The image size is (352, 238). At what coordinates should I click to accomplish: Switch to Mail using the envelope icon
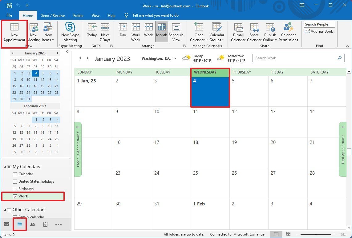pyautogui.click(x=7, y=224)
